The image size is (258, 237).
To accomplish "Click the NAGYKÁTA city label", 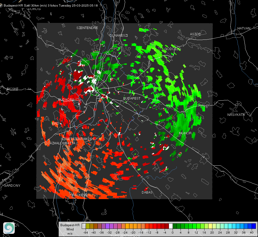I will (236, 115).
